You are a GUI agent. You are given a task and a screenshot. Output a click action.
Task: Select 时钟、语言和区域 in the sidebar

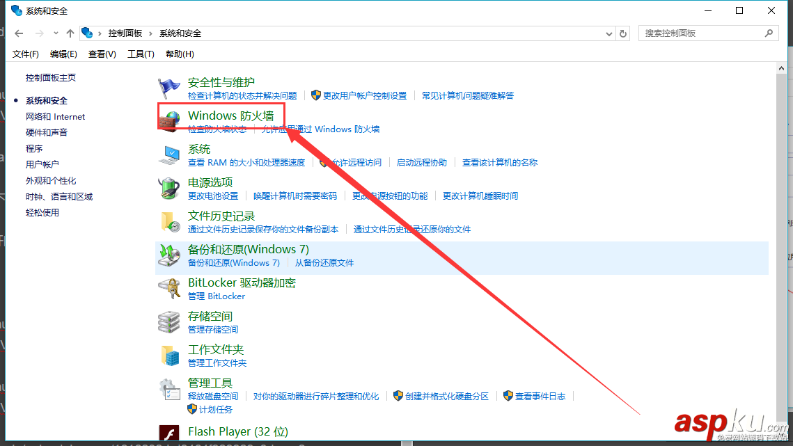point(59,197)
